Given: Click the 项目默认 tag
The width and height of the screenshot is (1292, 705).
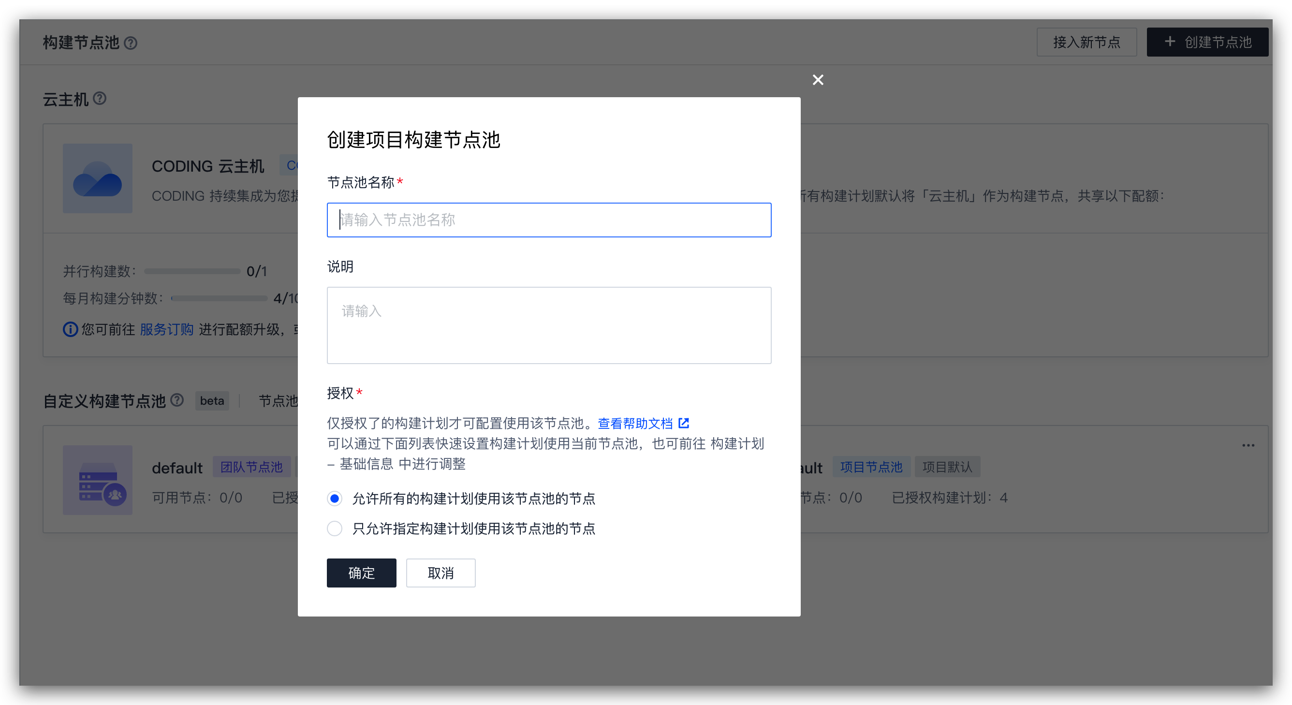Looking at the screenshot, I should tap(947, 467).
